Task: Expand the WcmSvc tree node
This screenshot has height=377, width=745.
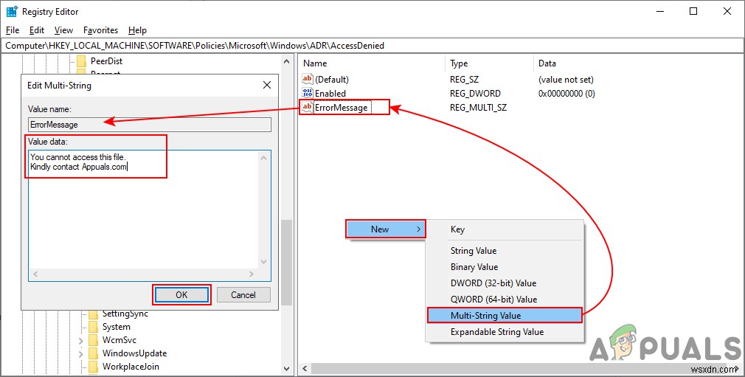Action: 81,341
